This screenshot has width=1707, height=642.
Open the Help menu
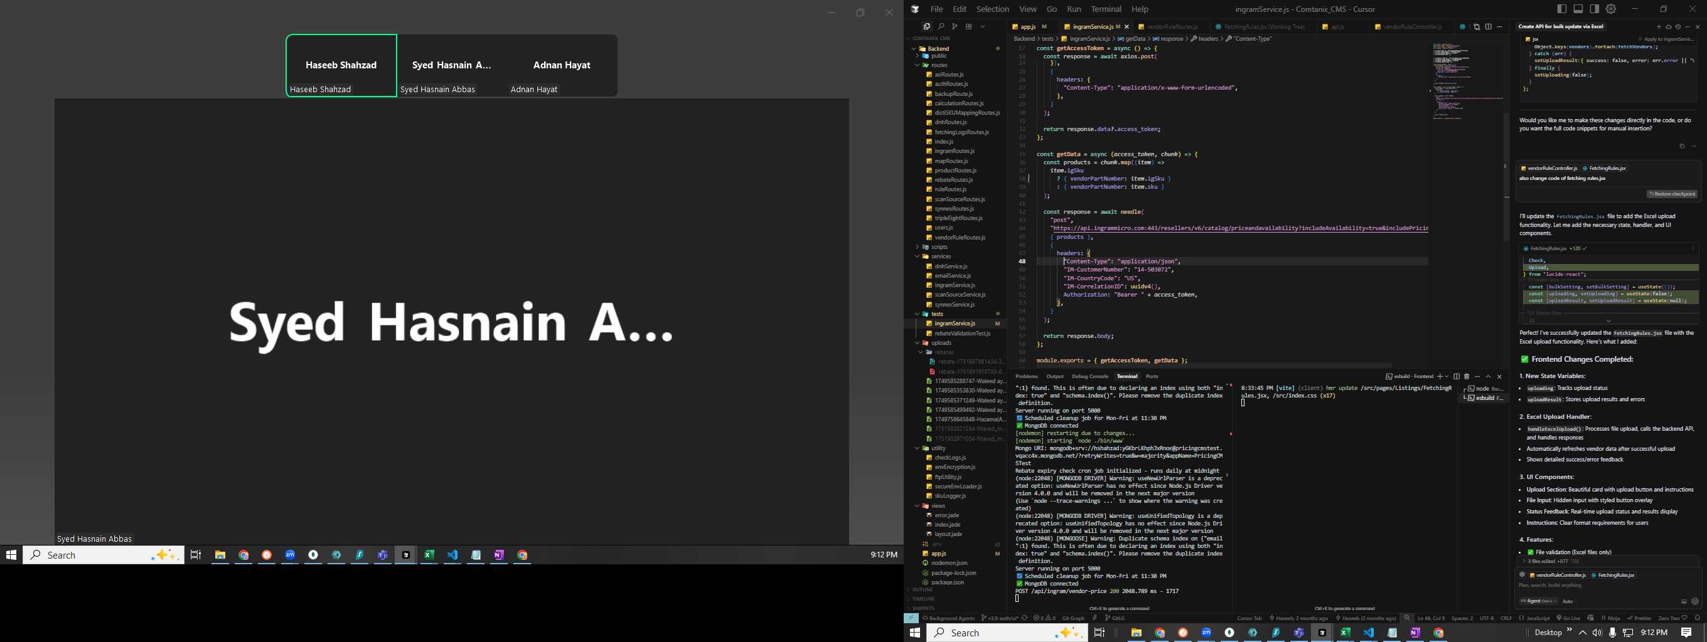pos(1140,9)
